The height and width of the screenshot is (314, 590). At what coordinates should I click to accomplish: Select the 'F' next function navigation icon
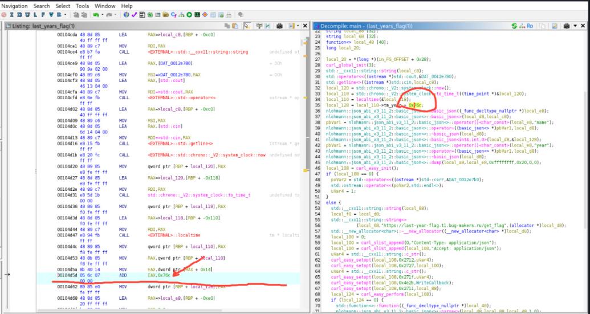click(43, 15)
